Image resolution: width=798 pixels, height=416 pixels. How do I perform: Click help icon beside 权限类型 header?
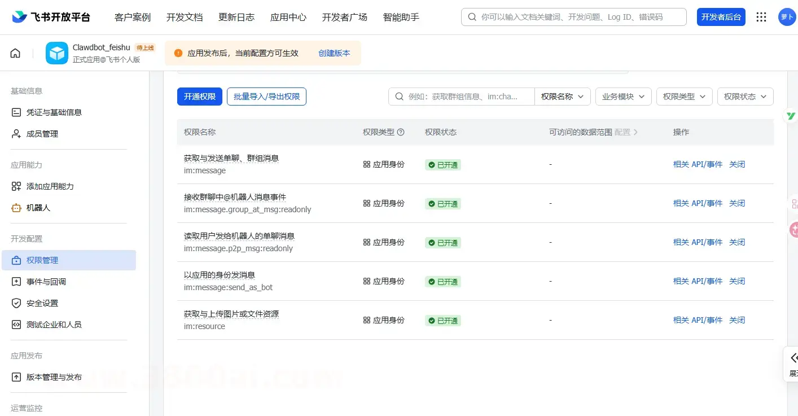(x=401, y=132)
